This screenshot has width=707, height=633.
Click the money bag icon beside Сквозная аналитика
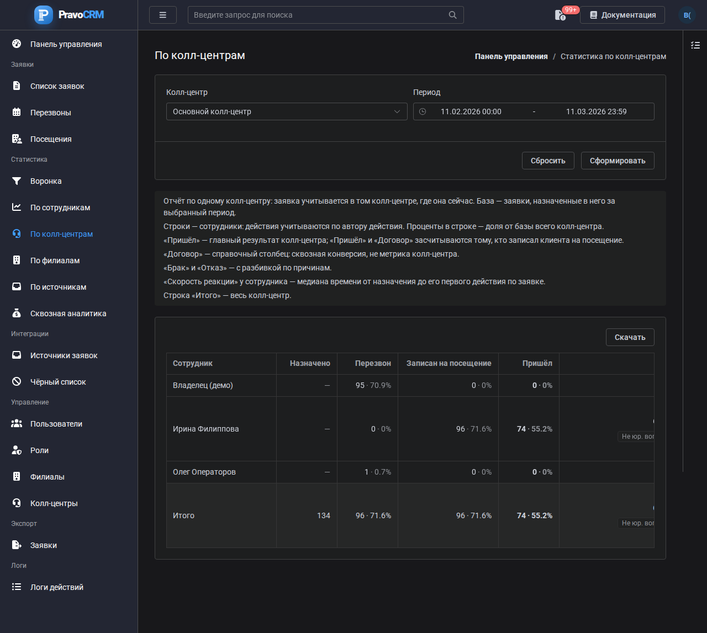click(17, 313)
